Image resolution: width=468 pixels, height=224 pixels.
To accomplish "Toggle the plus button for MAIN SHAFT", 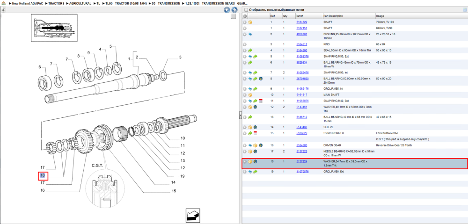I will [x=244, y=95].
